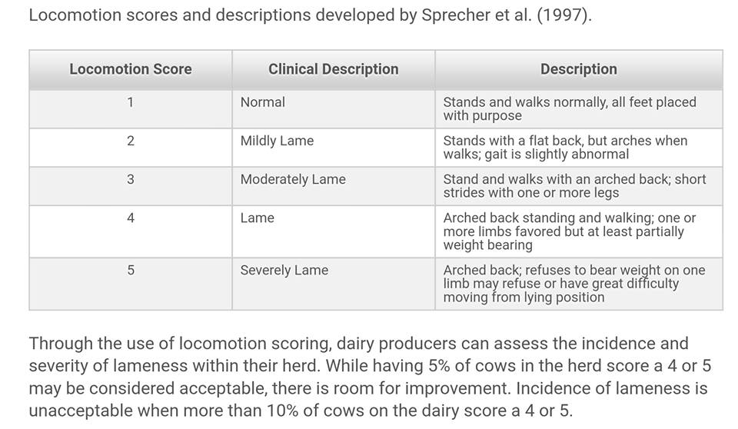Image resolution: width=738 pixels, height=429 pixels.
Task: Click the Locomotion Score column header
Action: tap(131, 70)
